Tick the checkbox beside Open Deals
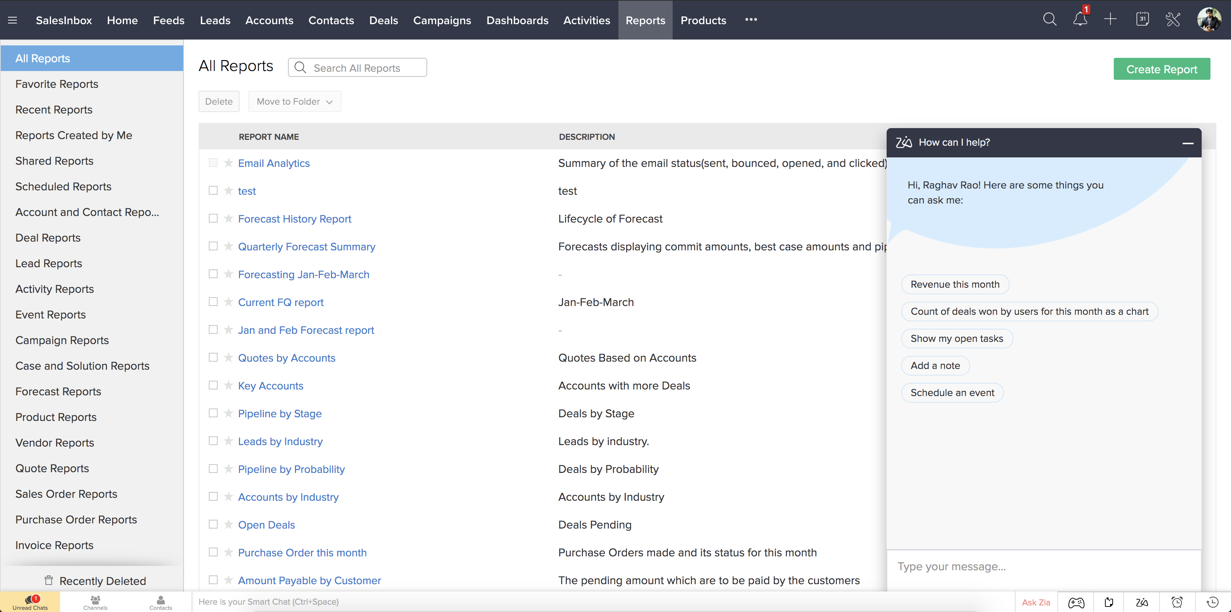 pos(213,524)
